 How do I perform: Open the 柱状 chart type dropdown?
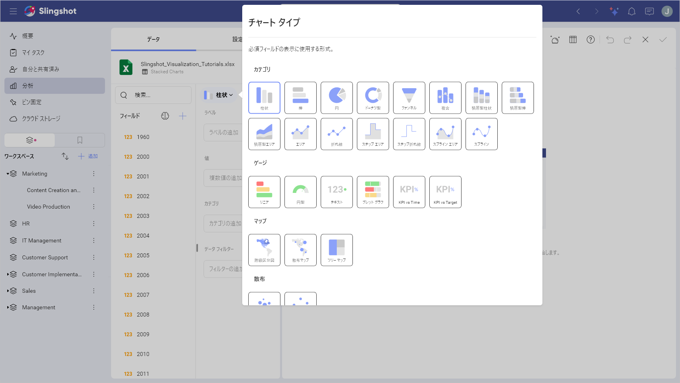coord(218,95)
